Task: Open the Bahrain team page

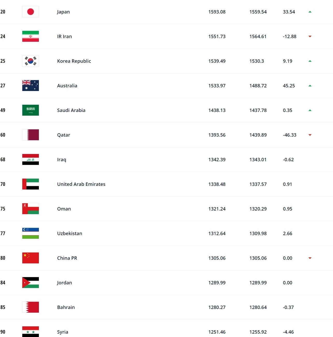Action: click(66, 307)
